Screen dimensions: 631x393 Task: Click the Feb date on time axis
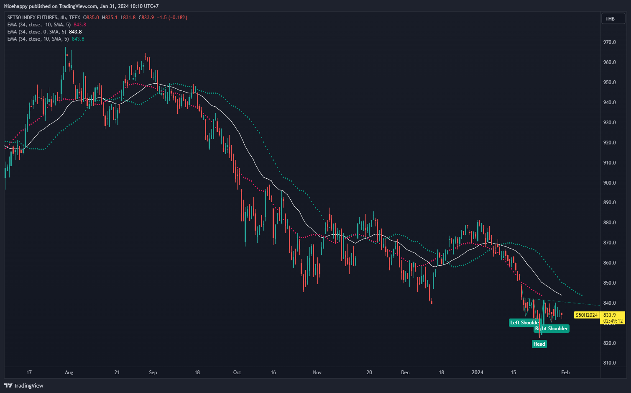pos(565,372)
